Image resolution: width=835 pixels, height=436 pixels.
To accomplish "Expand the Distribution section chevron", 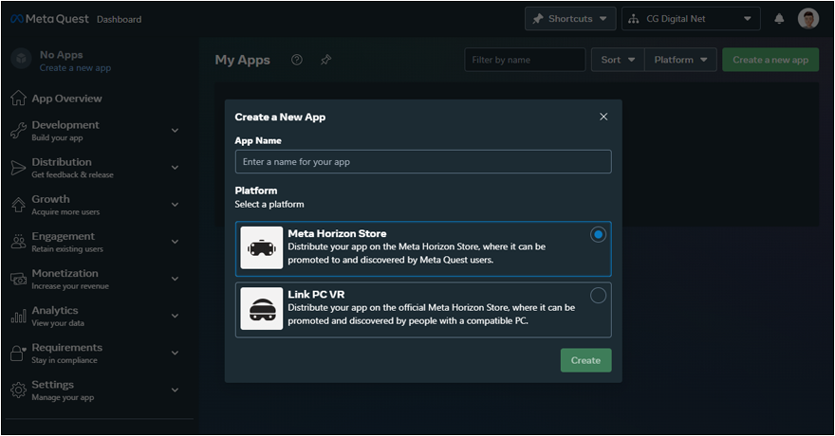I will click(175, 168).
